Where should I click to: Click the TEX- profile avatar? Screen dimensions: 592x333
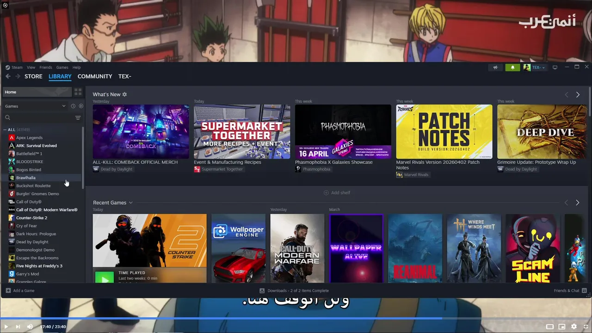[x=527, y=68]
